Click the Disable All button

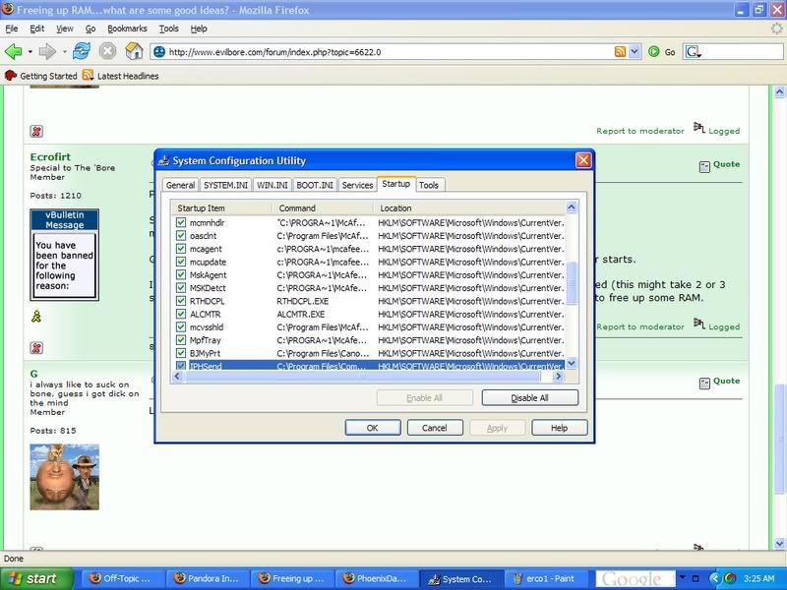point(530,398)
